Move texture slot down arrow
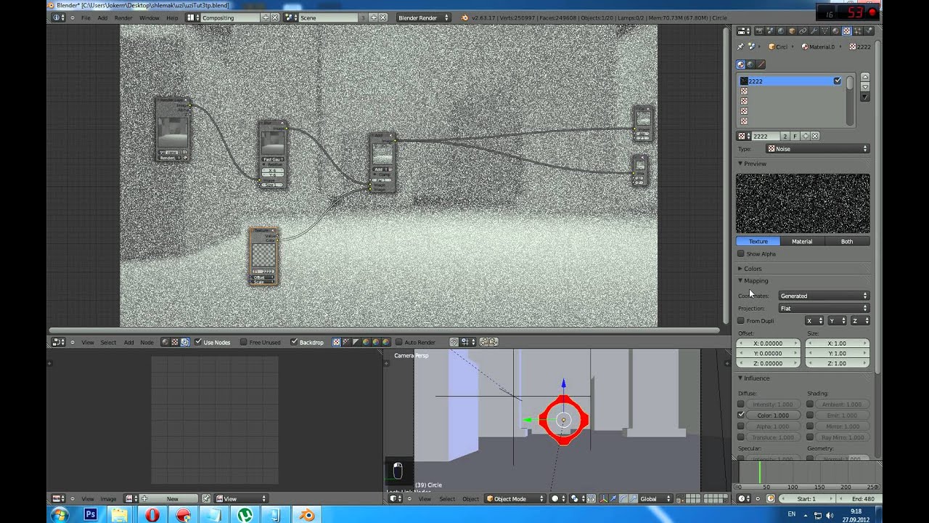Screen dimensions: 929x523 865,87
